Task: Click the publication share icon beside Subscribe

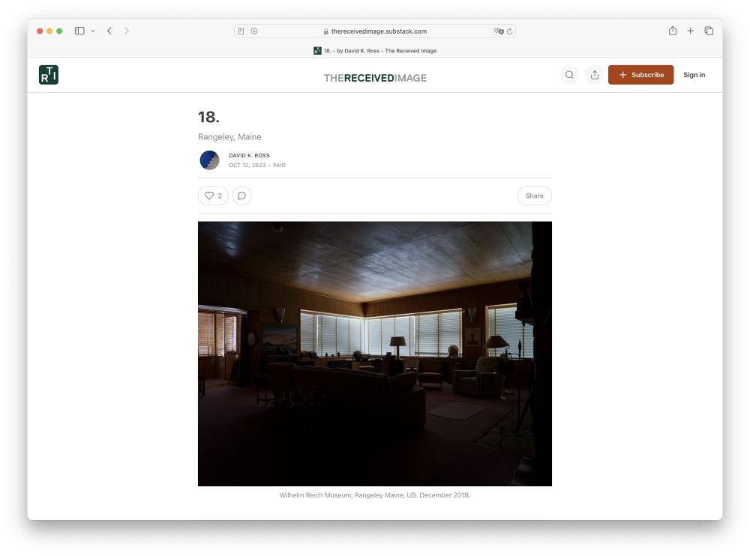Action: (x=595, y=75)
